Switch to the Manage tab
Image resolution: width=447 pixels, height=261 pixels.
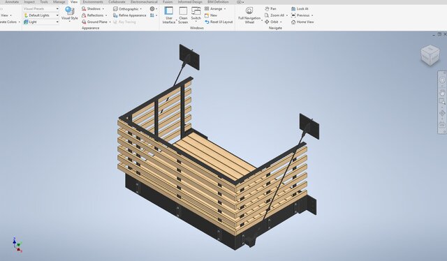tap(59, 2)
